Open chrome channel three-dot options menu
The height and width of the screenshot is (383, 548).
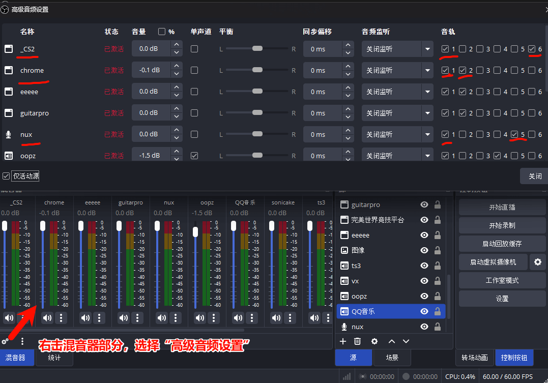point(61,318)
